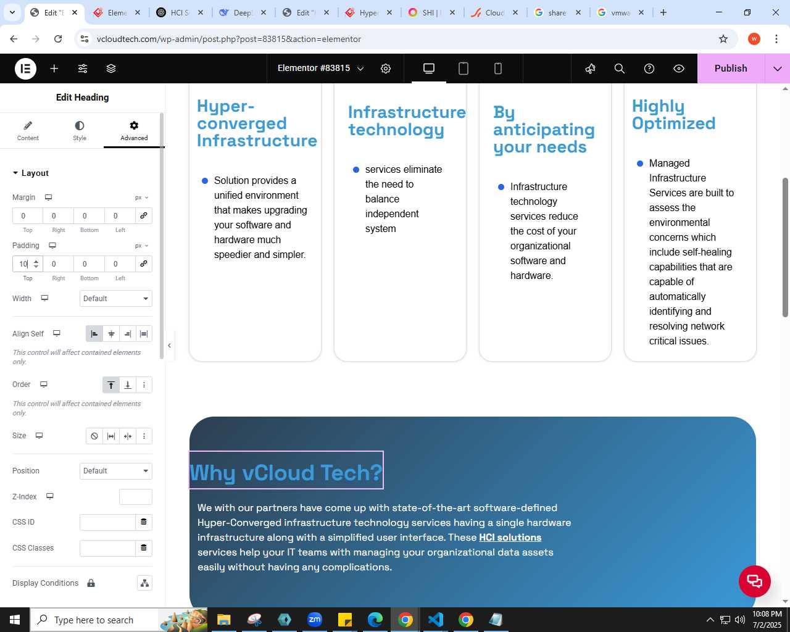Switch to mobile responsive view

498,69
